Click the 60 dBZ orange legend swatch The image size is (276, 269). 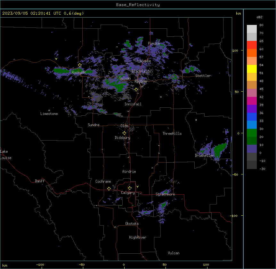point(252,53)
